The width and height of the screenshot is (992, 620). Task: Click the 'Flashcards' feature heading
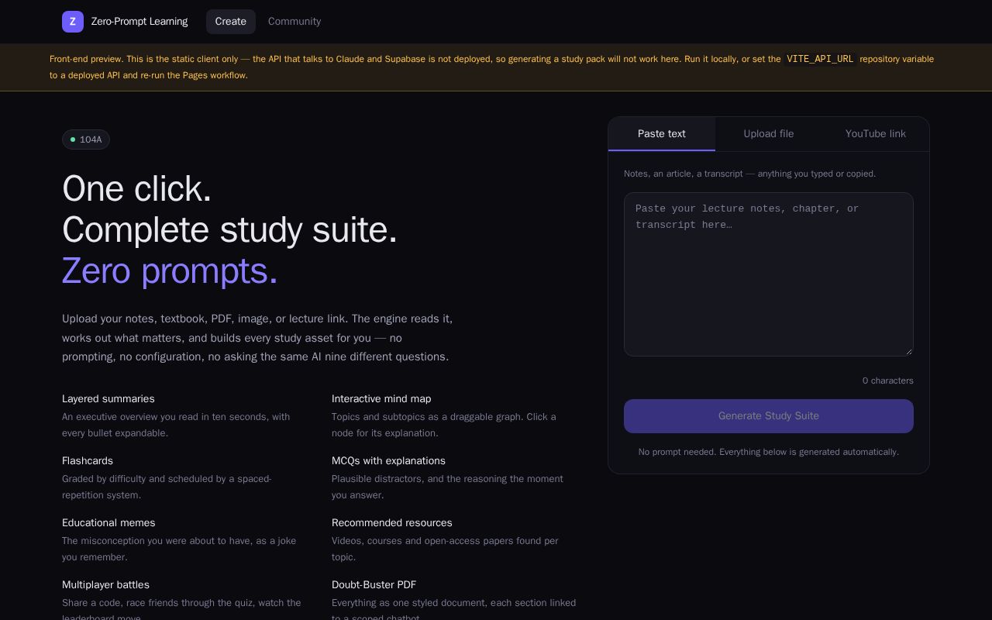click(x=88, y=461)
